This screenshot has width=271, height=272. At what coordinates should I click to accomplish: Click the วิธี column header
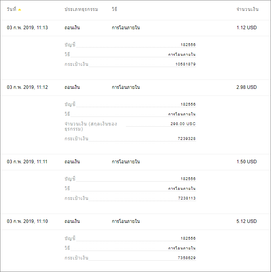(114, 9)
